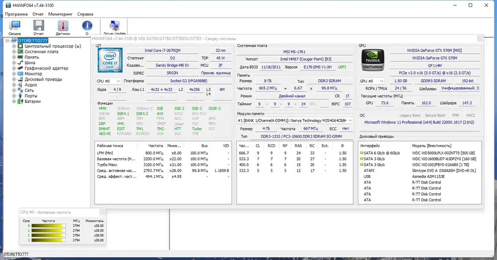Image resolution: width=497 pixels, height=260 pixels.
Task: Click the Память memory tree icon
Action: click(x=20, y=57)
